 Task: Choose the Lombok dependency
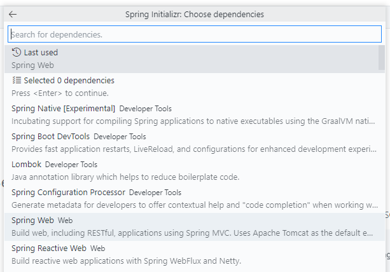(195, 171)
